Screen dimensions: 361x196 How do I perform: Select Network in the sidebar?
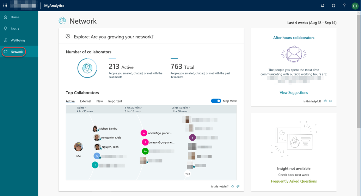pyautogui.click(x=17, y=52)
